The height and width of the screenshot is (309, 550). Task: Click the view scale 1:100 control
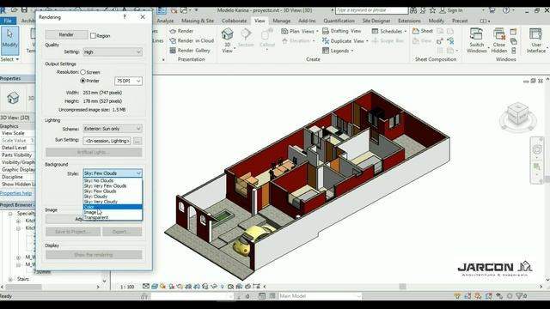tap(127, 287)
